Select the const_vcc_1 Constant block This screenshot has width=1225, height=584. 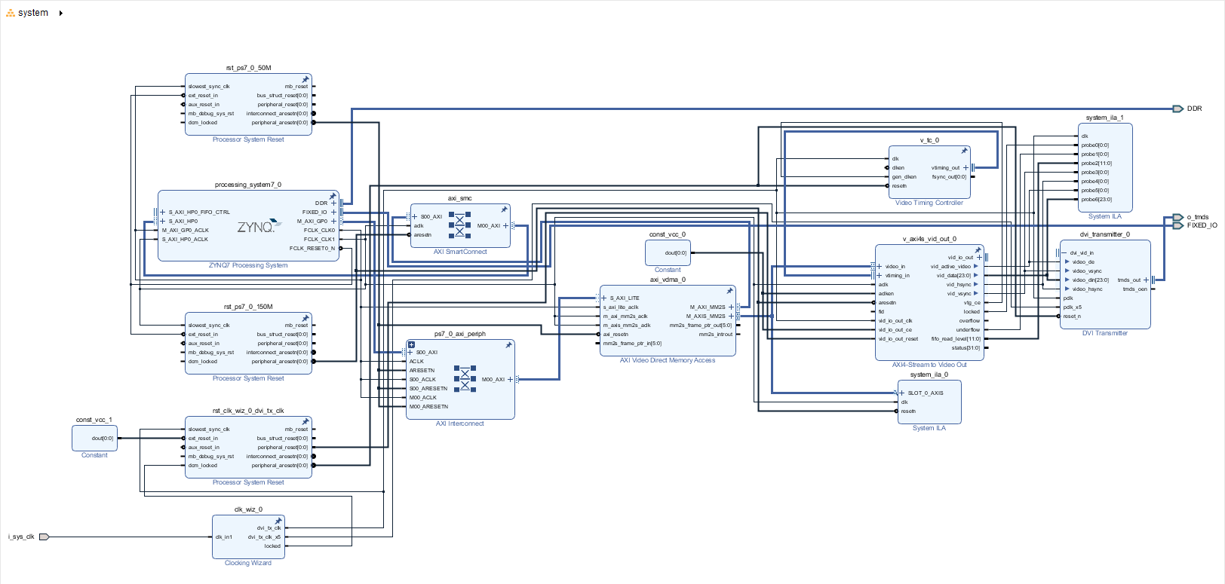pyautogui.click(x=94, y=438)
